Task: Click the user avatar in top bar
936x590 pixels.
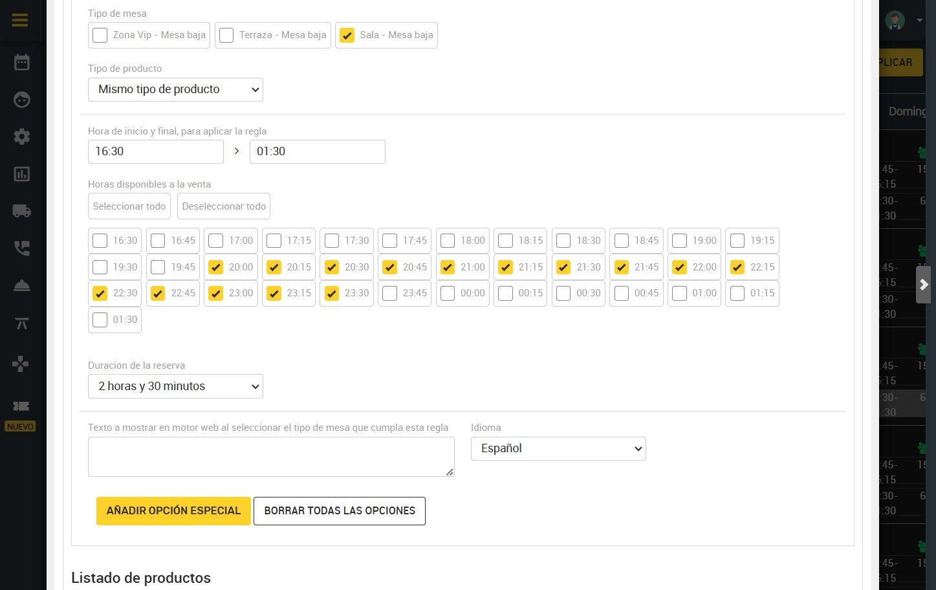Action: (x=895, y=20)
